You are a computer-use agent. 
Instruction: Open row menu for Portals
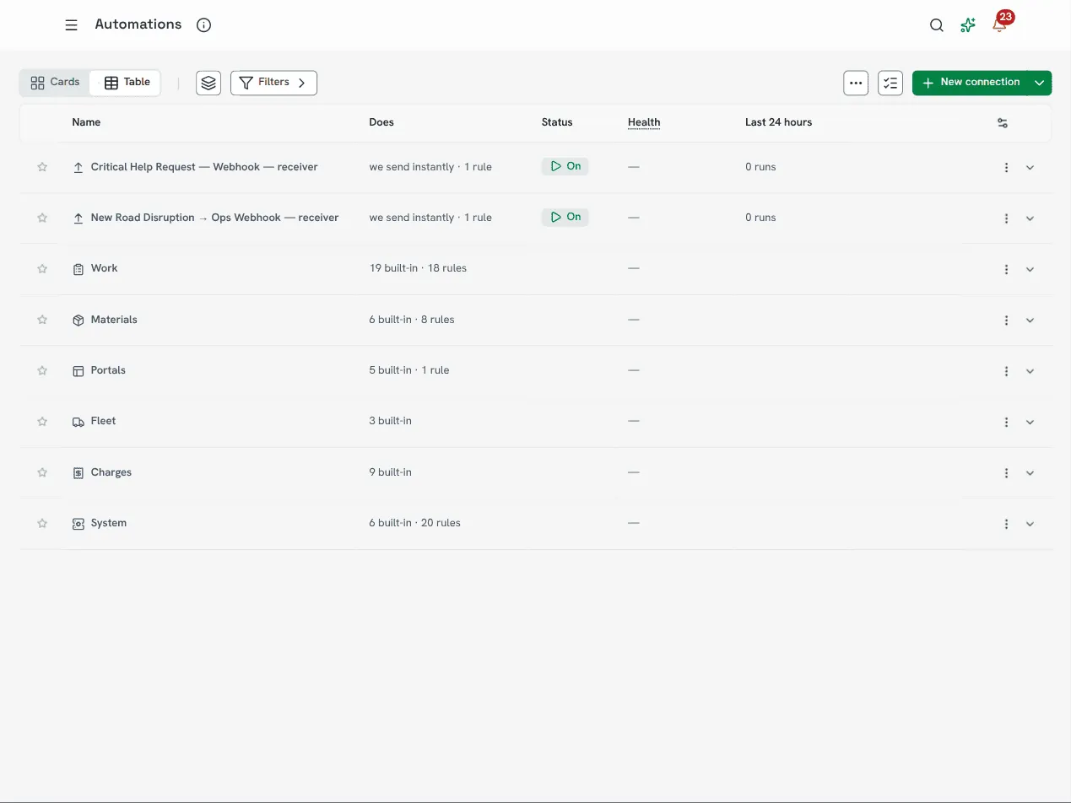click(x=1006, y=371)
